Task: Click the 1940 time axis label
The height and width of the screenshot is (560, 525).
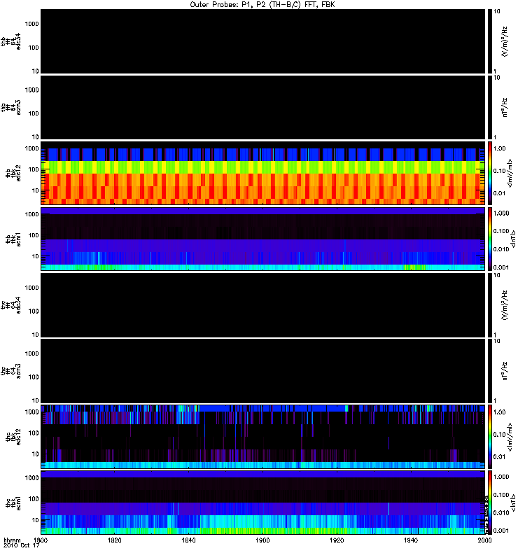Action: click(x=411, y=540)
